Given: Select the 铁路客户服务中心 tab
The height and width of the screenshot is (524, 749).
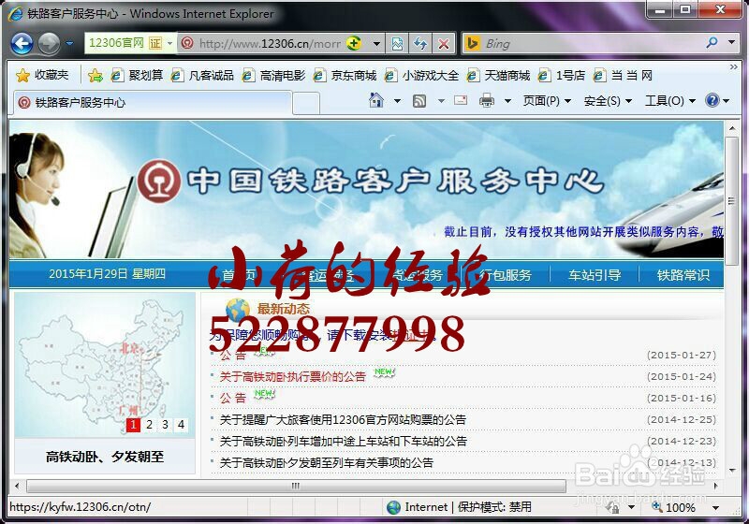Looking at the screenshot, I should (x=152, y=102).
